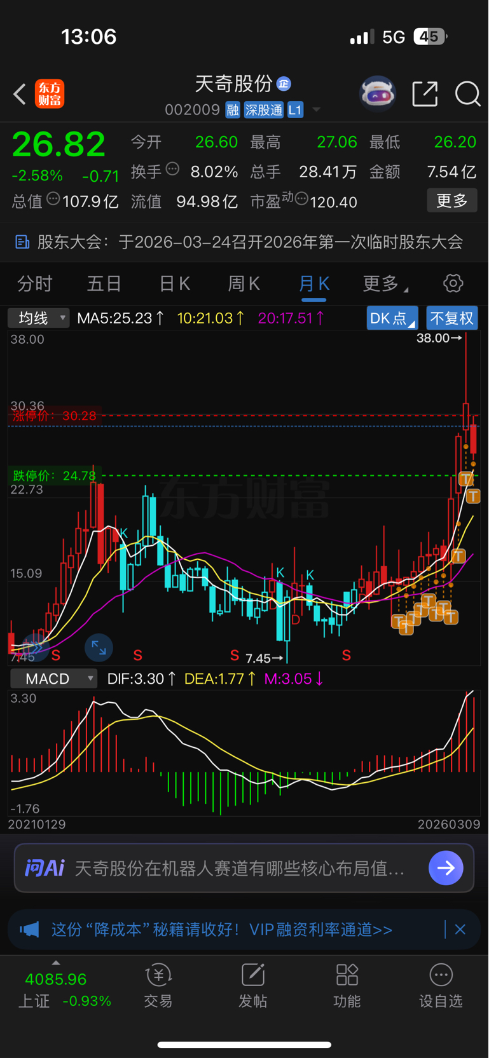This screenshot has width=489, height=1058.
Task: Tap the info icon beside 换手
Action: [x=172, y=169]
